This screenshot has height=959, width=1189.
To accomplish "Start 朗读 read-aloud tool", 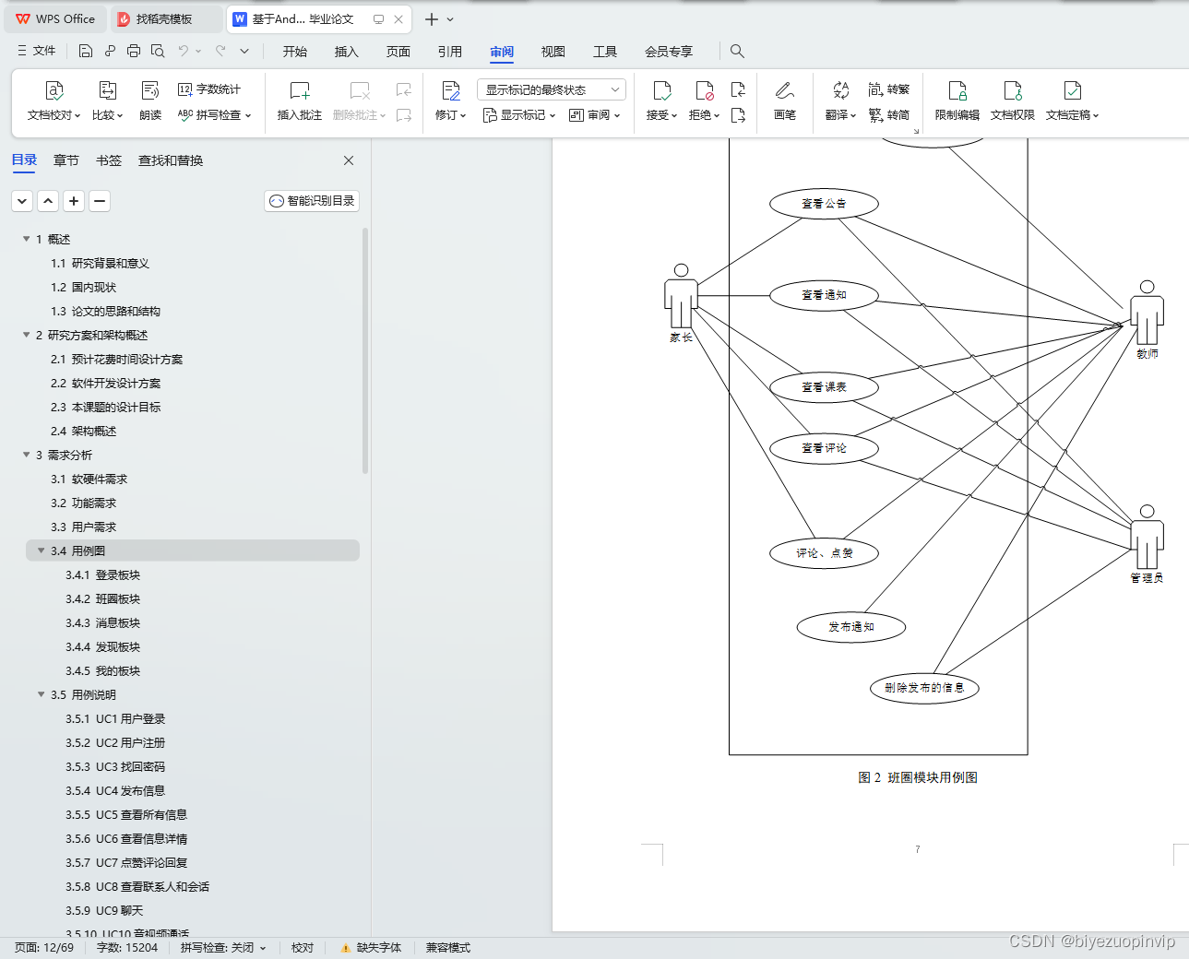I will pos(150,101).
